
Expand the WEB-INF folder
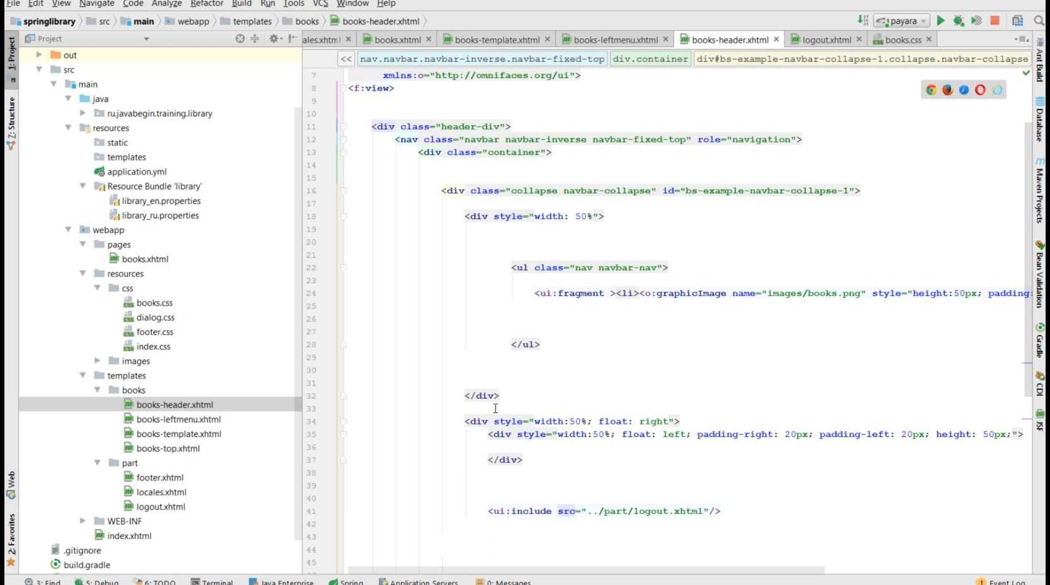point(82,520)
